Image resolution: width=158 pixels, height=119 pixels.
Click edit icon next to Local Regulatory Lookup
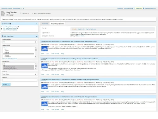(x=18, y=27)
